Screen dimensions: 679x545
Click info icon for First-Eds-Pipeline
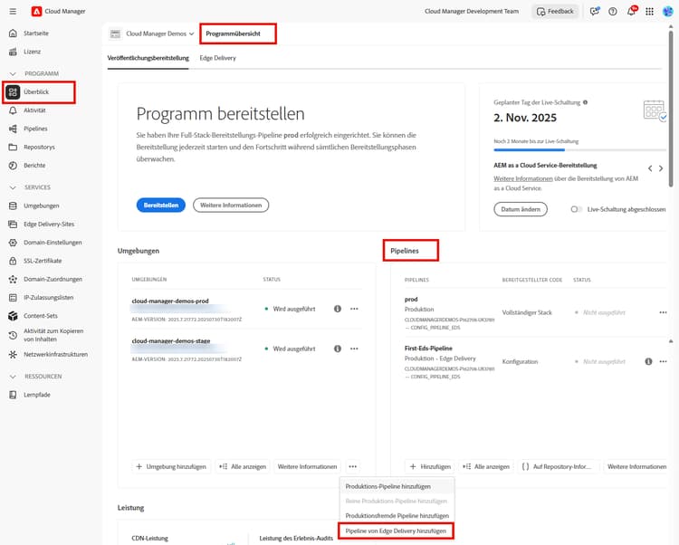click(x=648, y=361)
